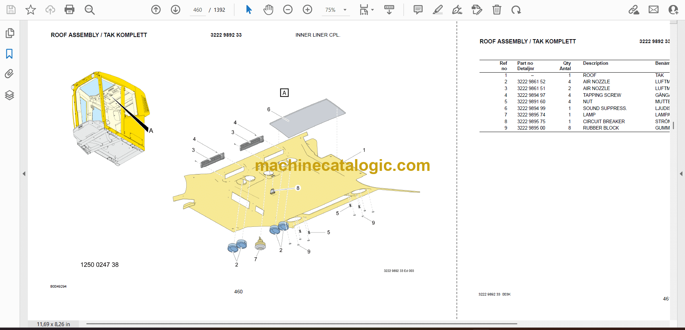This screenshot has height=330, width=685.
Task: Save the PDF file
Action: pyautogui.click(x=11, y=10)
